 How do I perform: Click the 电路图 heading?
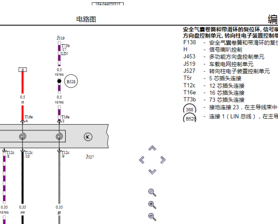click(x=86, y=19)
